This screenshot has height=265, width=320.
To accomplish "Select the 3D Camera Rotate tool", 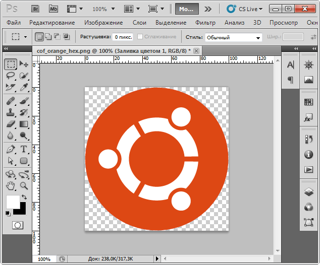I will click(24, 174).
